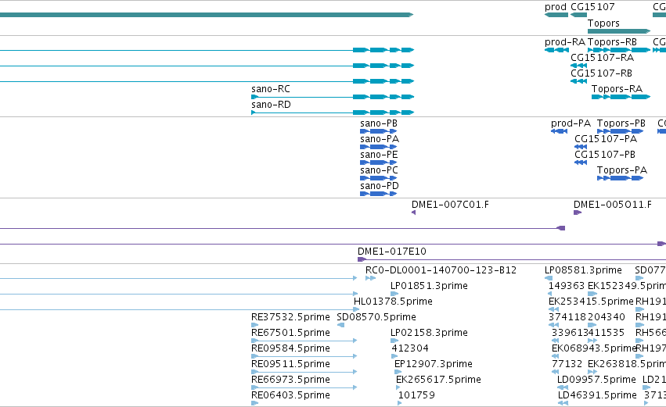
Task: Click the DME1-007C01.F feature label
Action: tap(450, 205)
